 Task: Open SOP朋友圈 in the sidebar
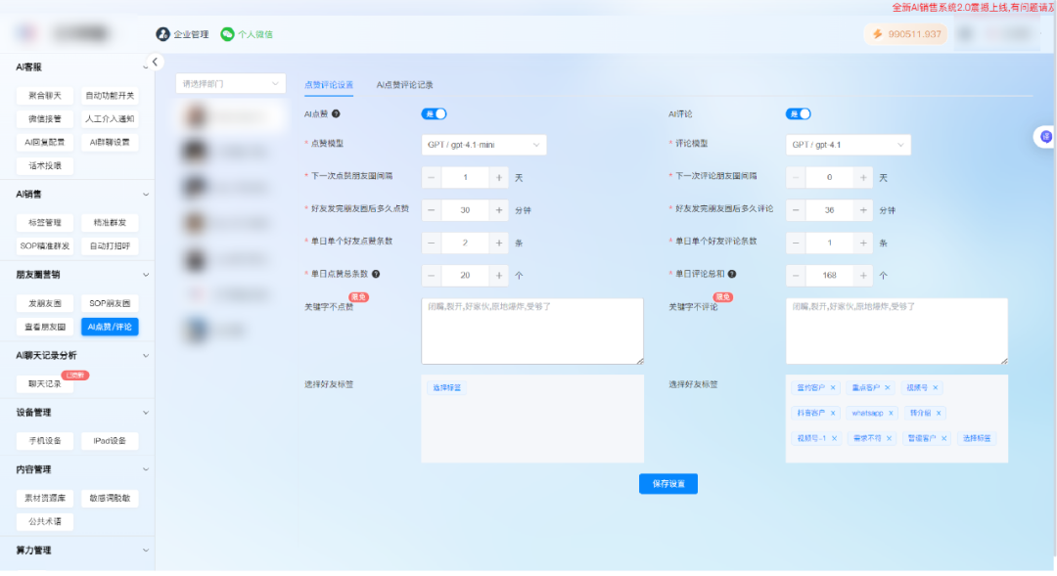click(x=110, y=303)
